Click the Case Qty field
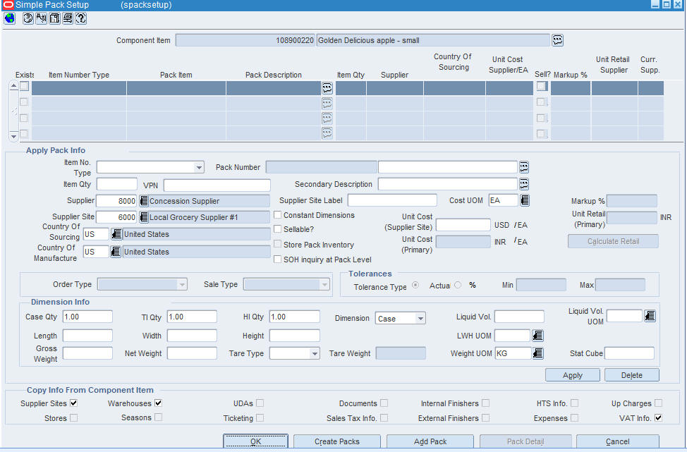The width and height of the screenshot is (687, 452). 87,317
